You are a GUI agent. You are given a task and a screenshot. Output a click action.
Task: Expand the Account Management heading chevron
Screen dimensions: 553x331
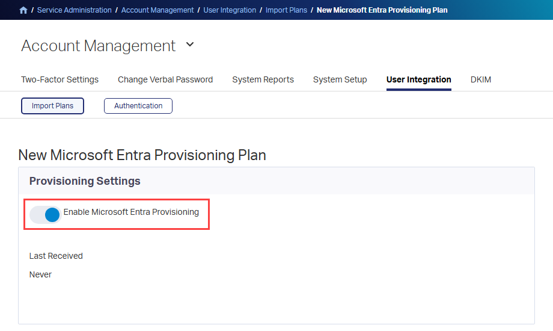190,45
